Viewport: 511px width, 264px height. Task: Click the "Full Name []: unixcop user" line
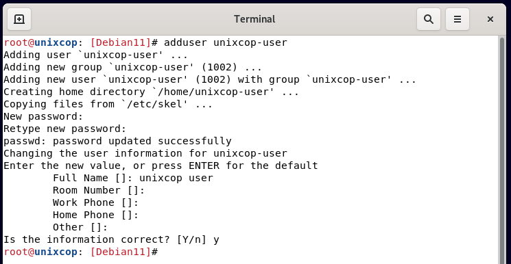[133, 179]
